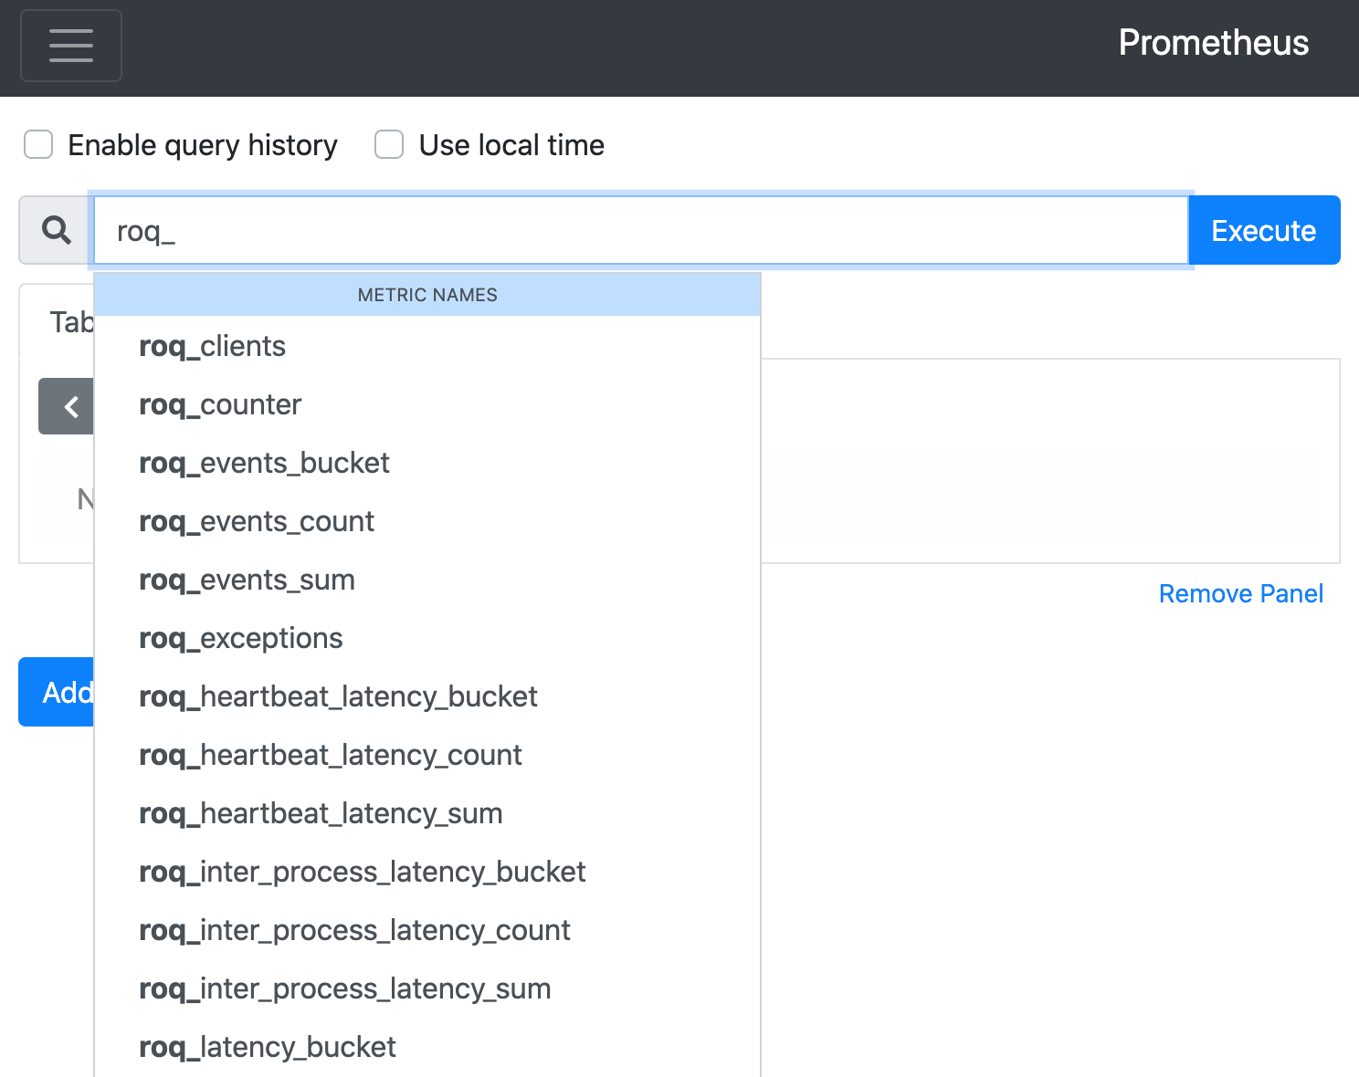Click the left chevron time button
The width and height of the screenshot is (1359, 1077).
coord(67,406)
